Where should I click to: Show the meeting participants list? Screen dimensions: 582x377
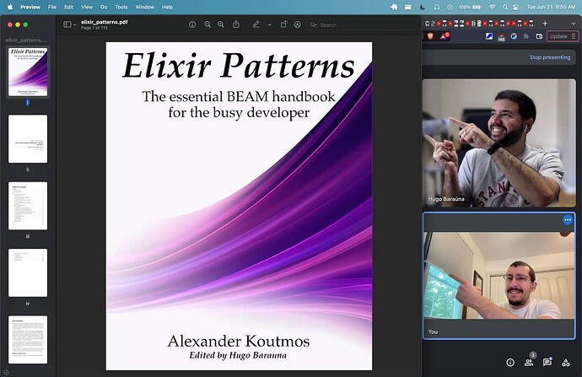[x=529, y=362]
